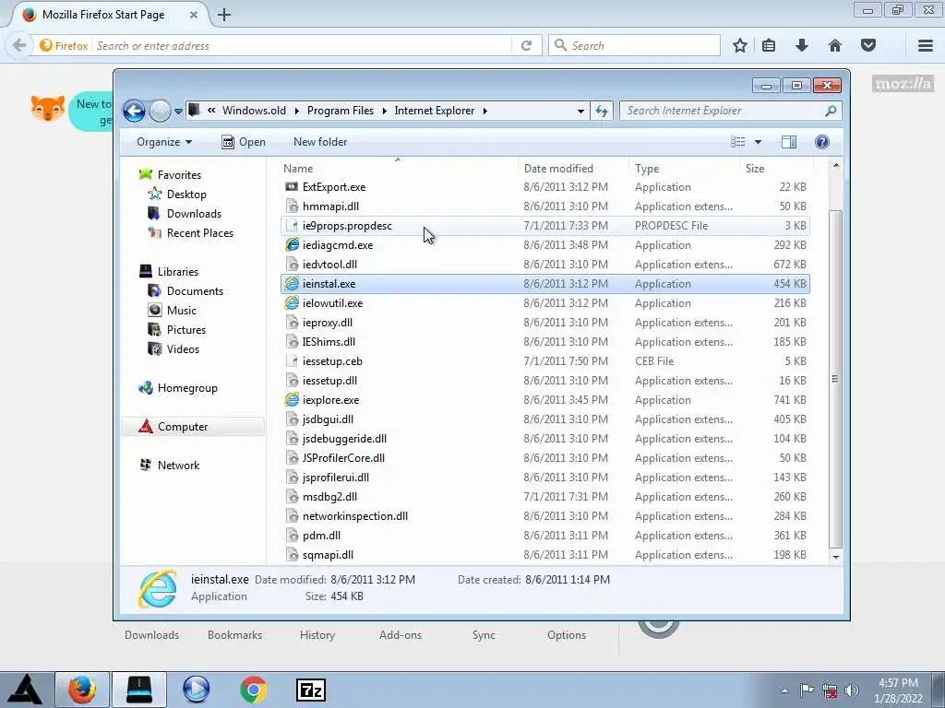Viewport: 945px width, 708px height.
Task: Show Firefox bookmarks list icon
Action: coord(769,46)
